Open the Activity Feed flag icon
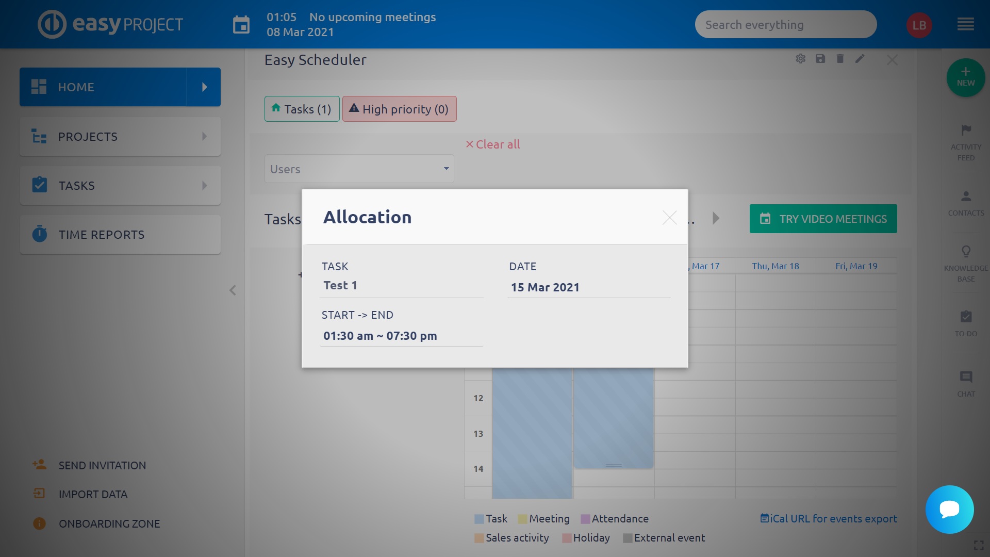 pos(966,130)
